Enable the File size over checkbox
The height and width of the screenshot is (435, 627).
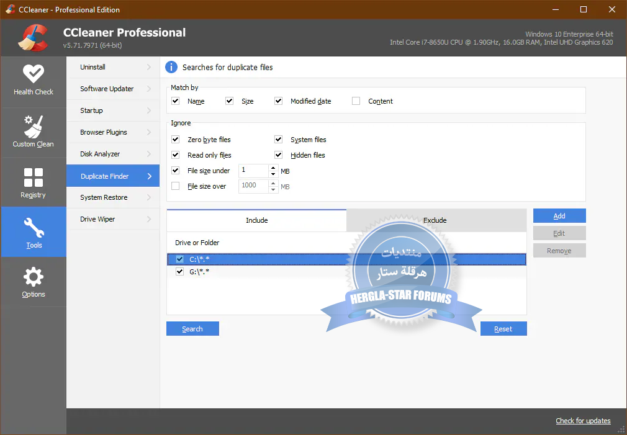(x=175, y=186)
